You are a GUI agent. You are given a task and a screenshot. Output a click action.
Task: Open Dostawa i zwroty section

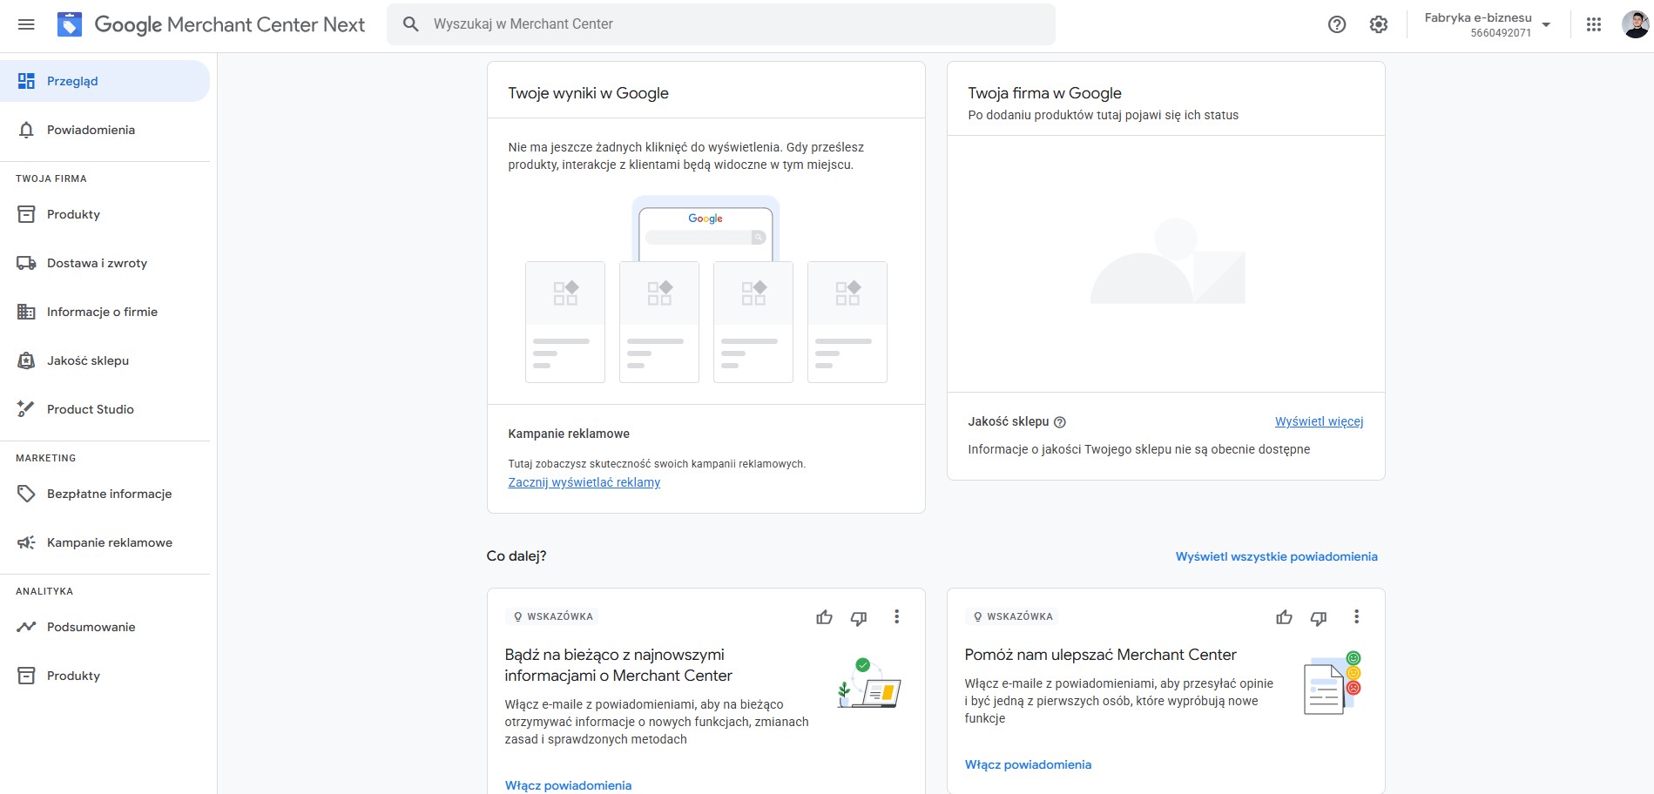97,263
